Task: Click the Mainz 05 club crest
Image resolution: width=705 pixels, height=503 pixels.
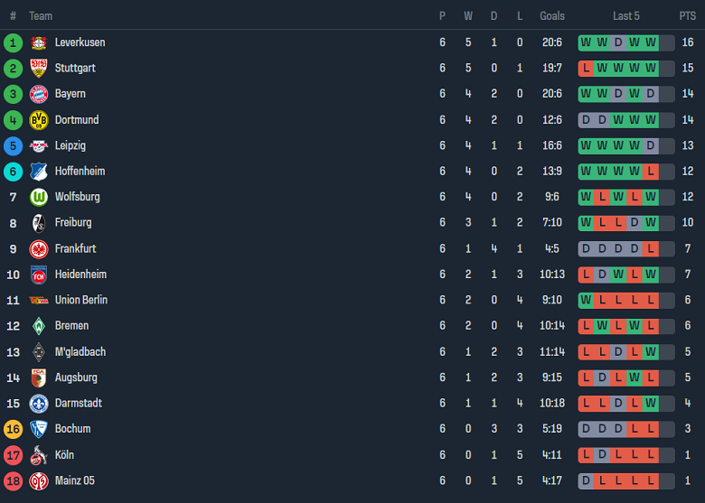Action: [39, 480]
